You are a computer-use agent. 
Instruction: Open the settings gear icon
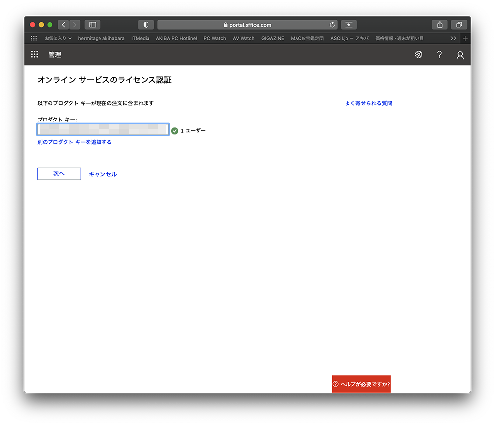coord(418,55)
